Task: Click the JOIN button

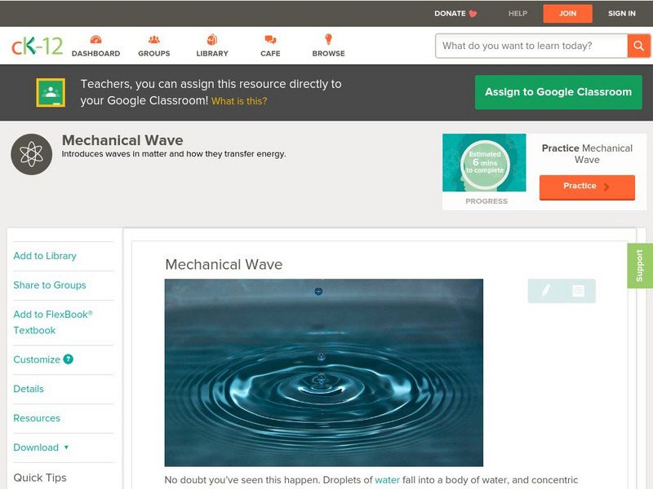Action: (567, 14)
